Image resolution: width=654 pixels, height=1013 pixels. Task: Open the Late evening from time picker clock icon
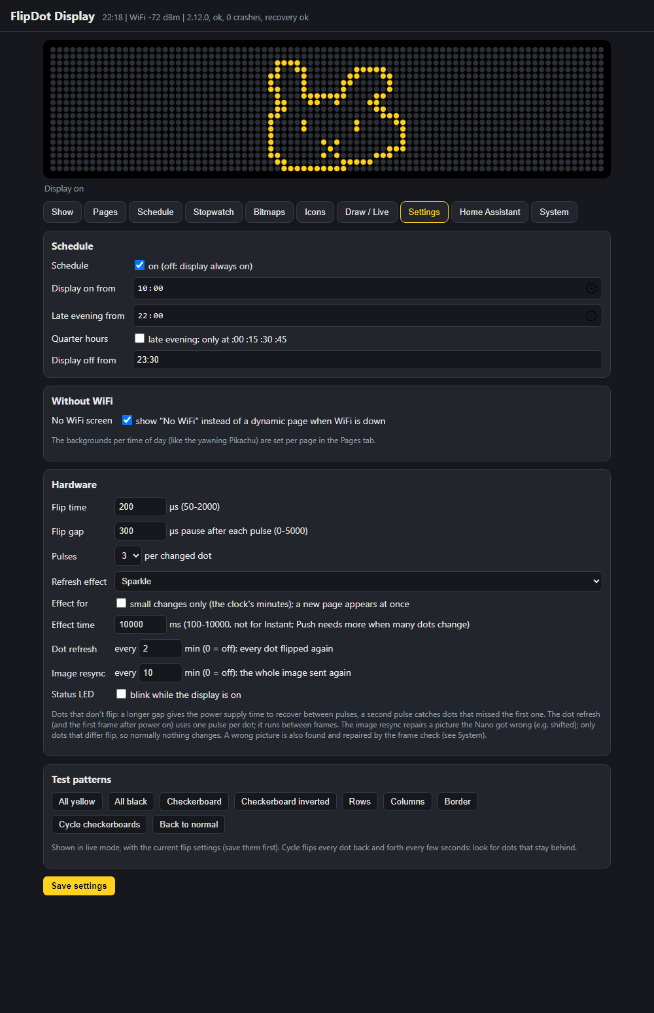pyautogui.click(x=591, y=316)
